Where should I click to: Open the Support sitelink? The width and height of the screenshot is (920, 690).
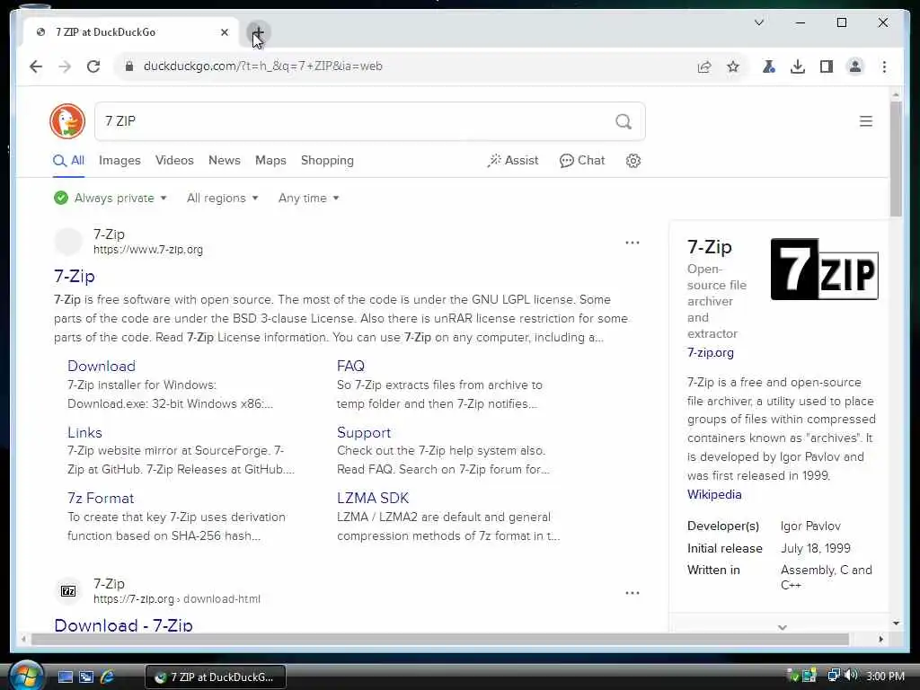point(364,432)
